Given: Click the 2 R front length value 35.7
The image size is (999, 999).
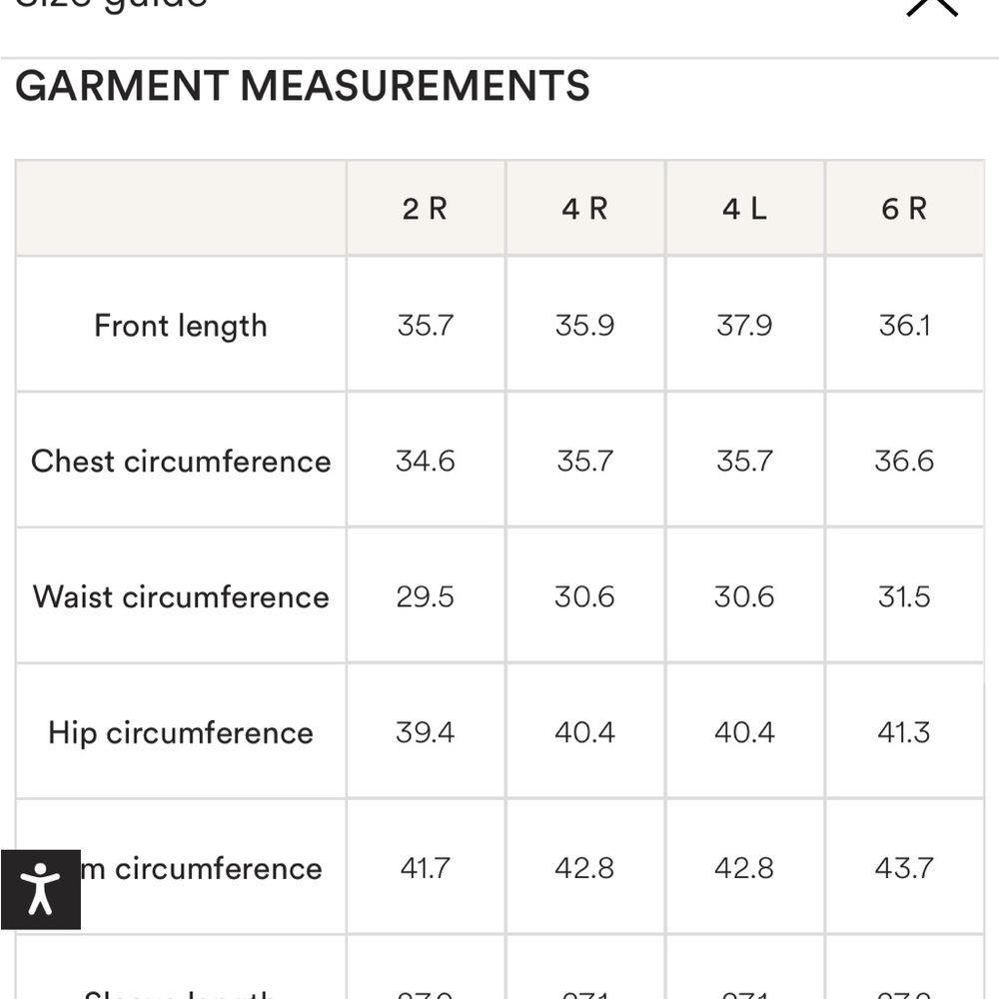Looking at the screenshot, I should click(426, 326).
